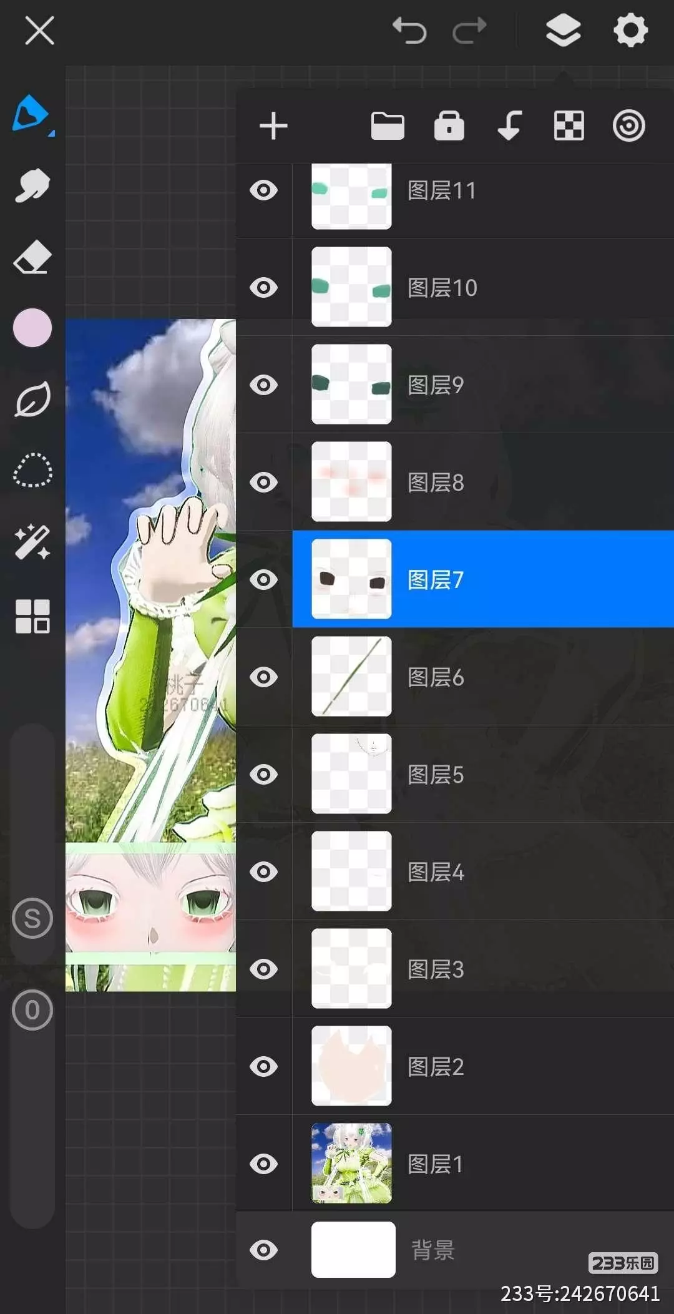Select the eraser tool
This screenshot has height=1314, width=674.
point(32,257)
